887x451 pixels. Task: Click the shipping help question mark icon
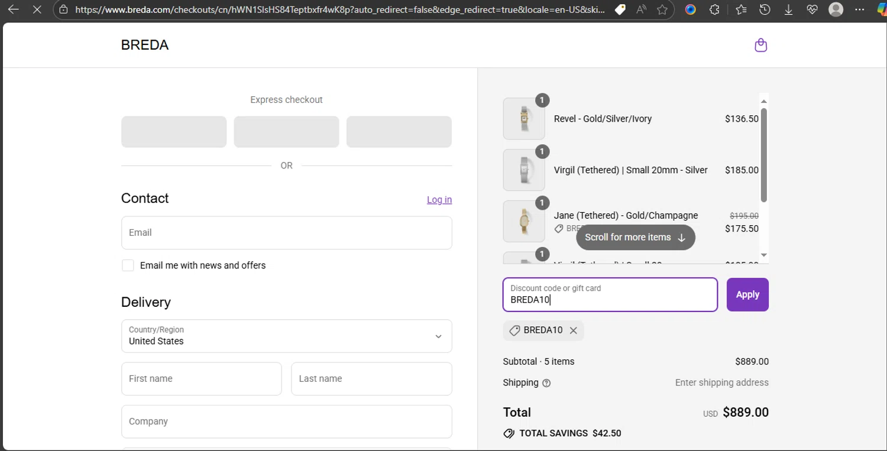[546, 383]
